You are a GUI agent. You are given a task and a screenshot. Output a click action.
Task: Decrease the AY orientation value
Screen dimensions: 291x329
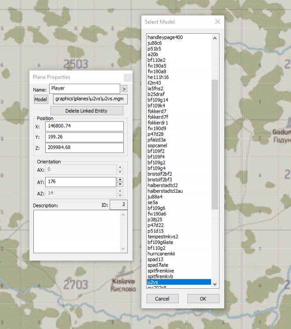click(120, 184)
